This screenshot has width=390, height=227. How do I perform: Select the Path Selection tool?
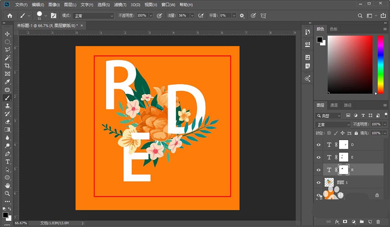pos(7,170)
